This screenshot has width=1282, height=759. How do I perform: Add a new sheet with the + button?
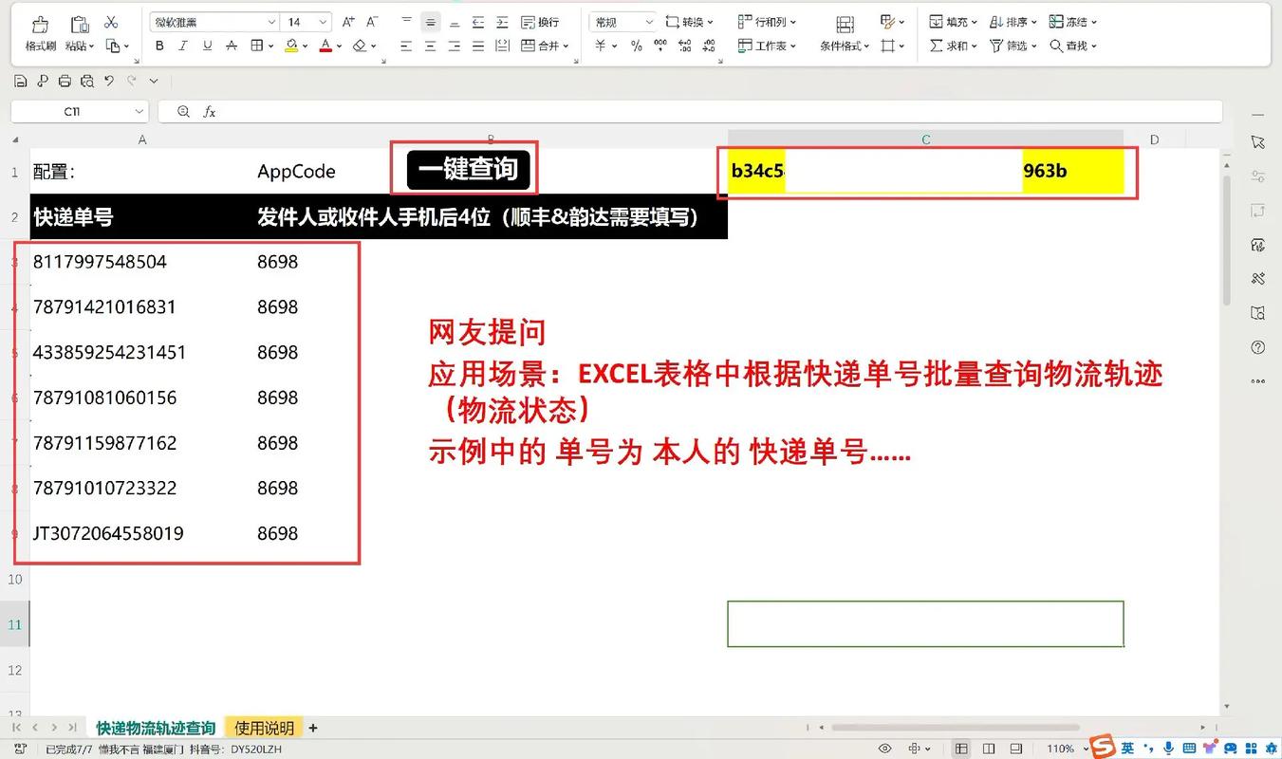(x=312, y=728)
